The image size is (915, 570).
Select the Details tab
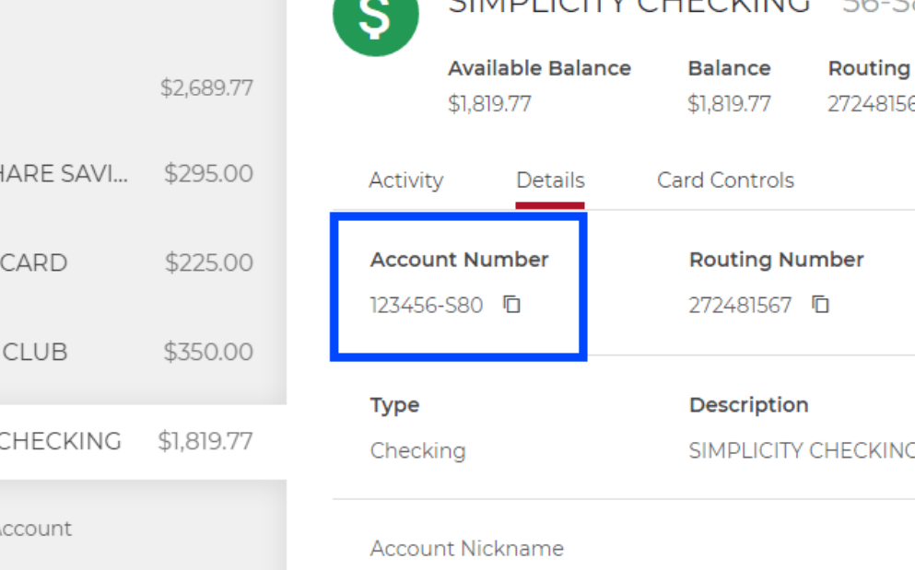pyautogui.click(x=550, y=180)
